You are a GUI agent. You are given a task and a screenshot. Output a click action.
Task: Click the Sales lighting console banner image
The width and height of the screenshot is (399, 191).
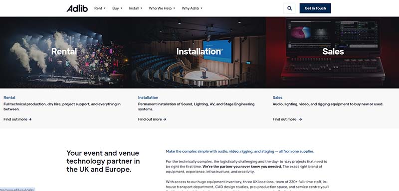tap(332, 53)
